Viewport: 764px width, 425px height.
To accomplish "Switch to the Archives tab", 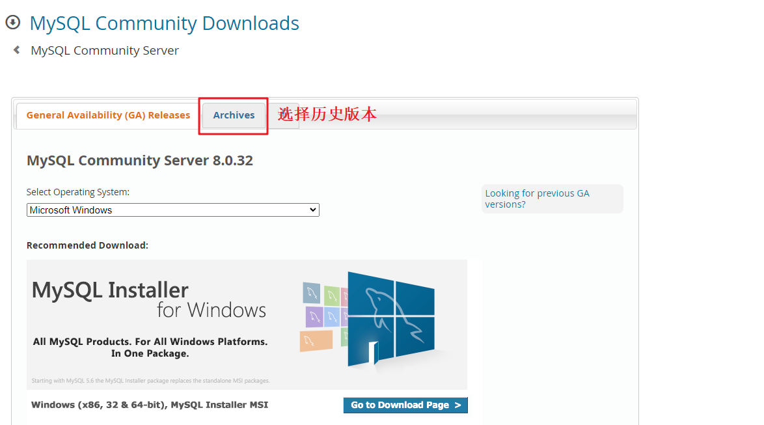I will point(234,115).
